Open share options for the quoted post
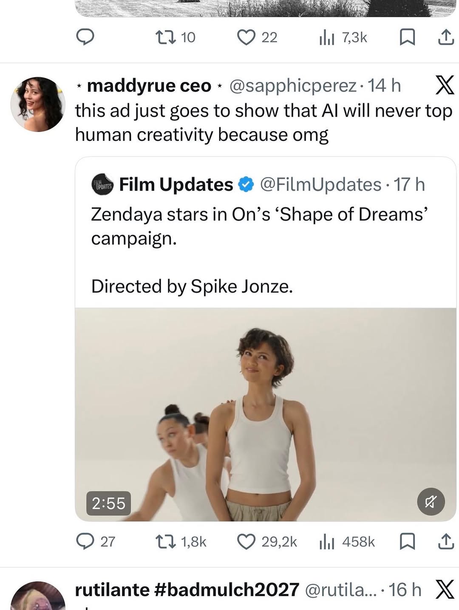The image size is (459, 610). point(445,541)
